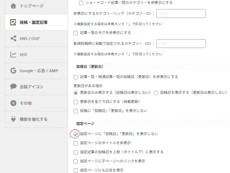Click the 更新日がある場合 label
The image size is (230, 173).
tap(88, 86)
